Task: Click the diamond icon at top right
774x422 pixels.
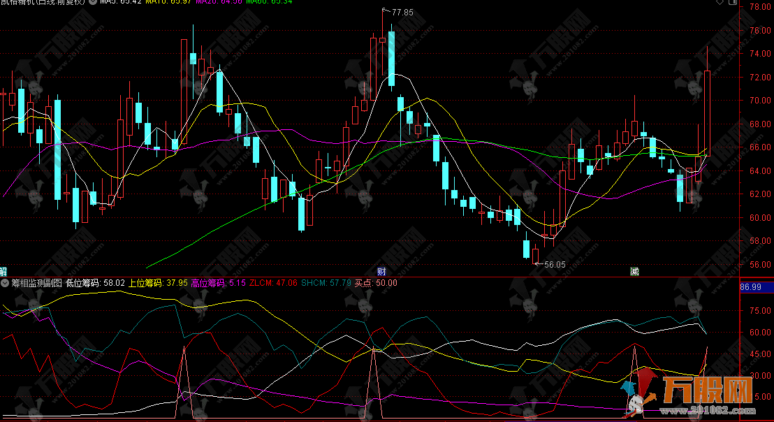Action: click(x=719, y=3)
